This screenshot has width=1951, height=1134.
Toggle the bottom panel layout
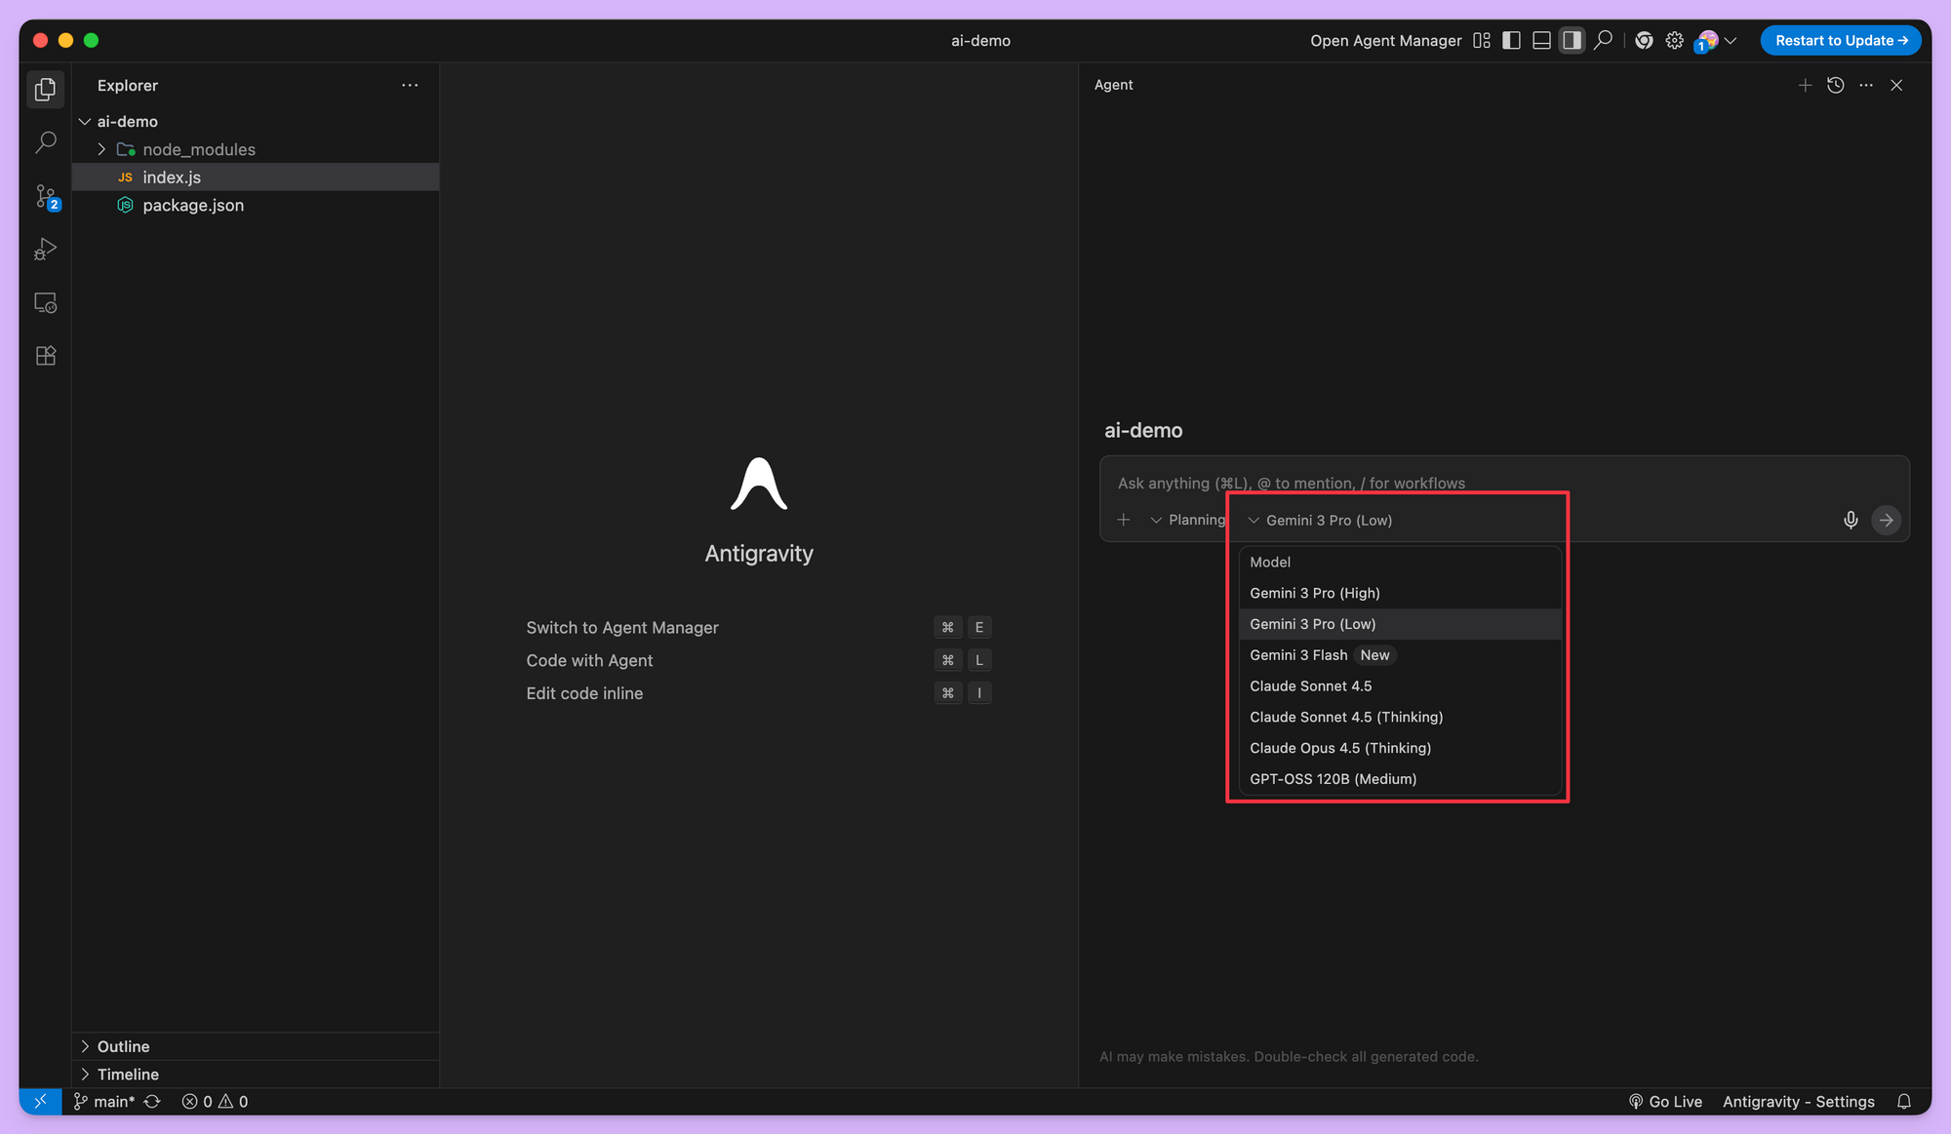(1541, 40)
